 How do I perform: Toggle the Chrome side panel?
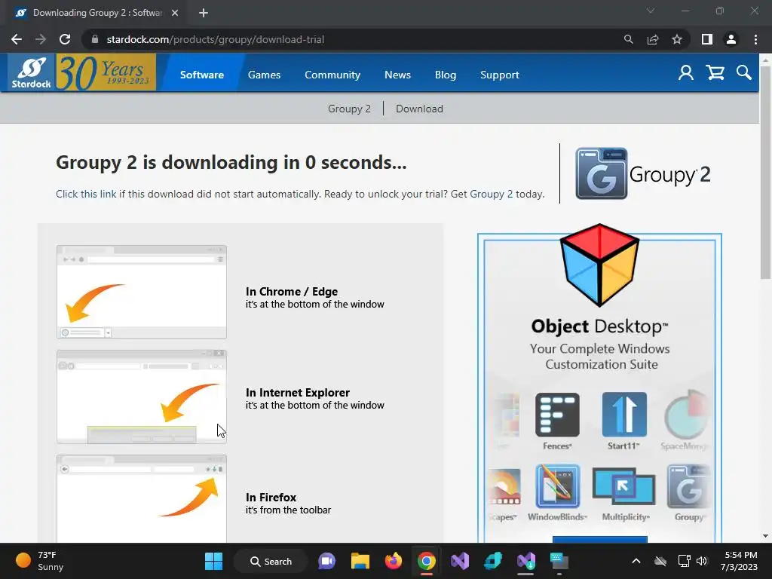(707, 39)
